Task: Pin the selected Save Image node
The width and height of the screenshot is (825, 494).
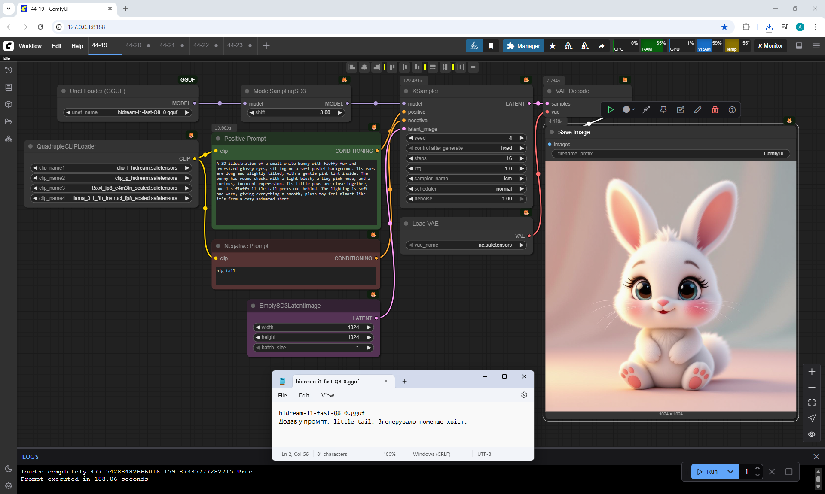Action: [x=663, y=110]
